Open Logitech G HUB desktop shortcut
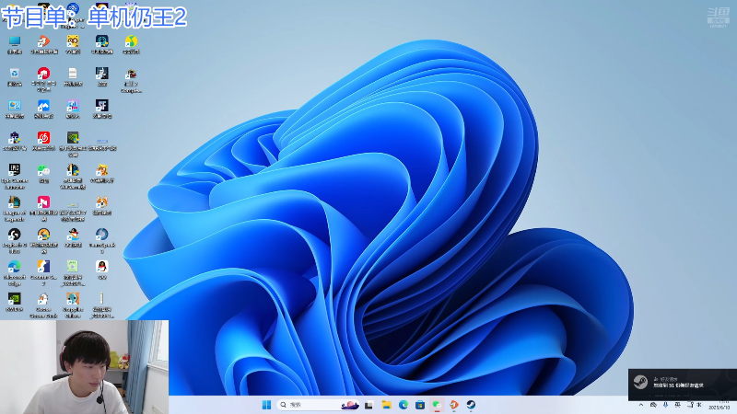The height and width of the screenshot is (414, 737). point(15,240)
